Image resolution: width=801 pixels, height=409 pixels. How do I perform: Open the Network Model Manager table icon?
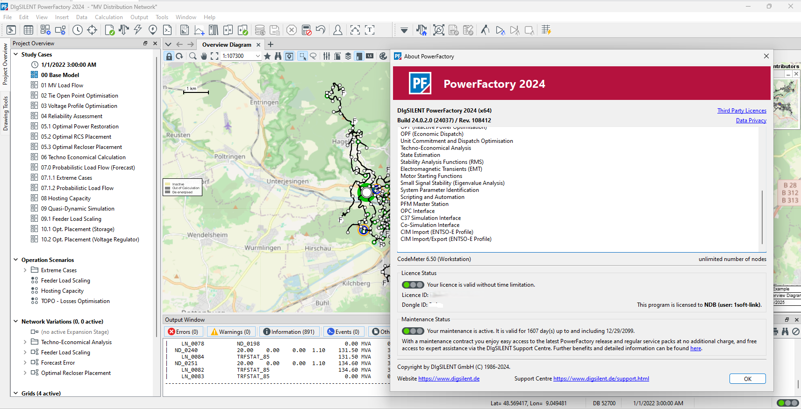[x=29, y=30]
